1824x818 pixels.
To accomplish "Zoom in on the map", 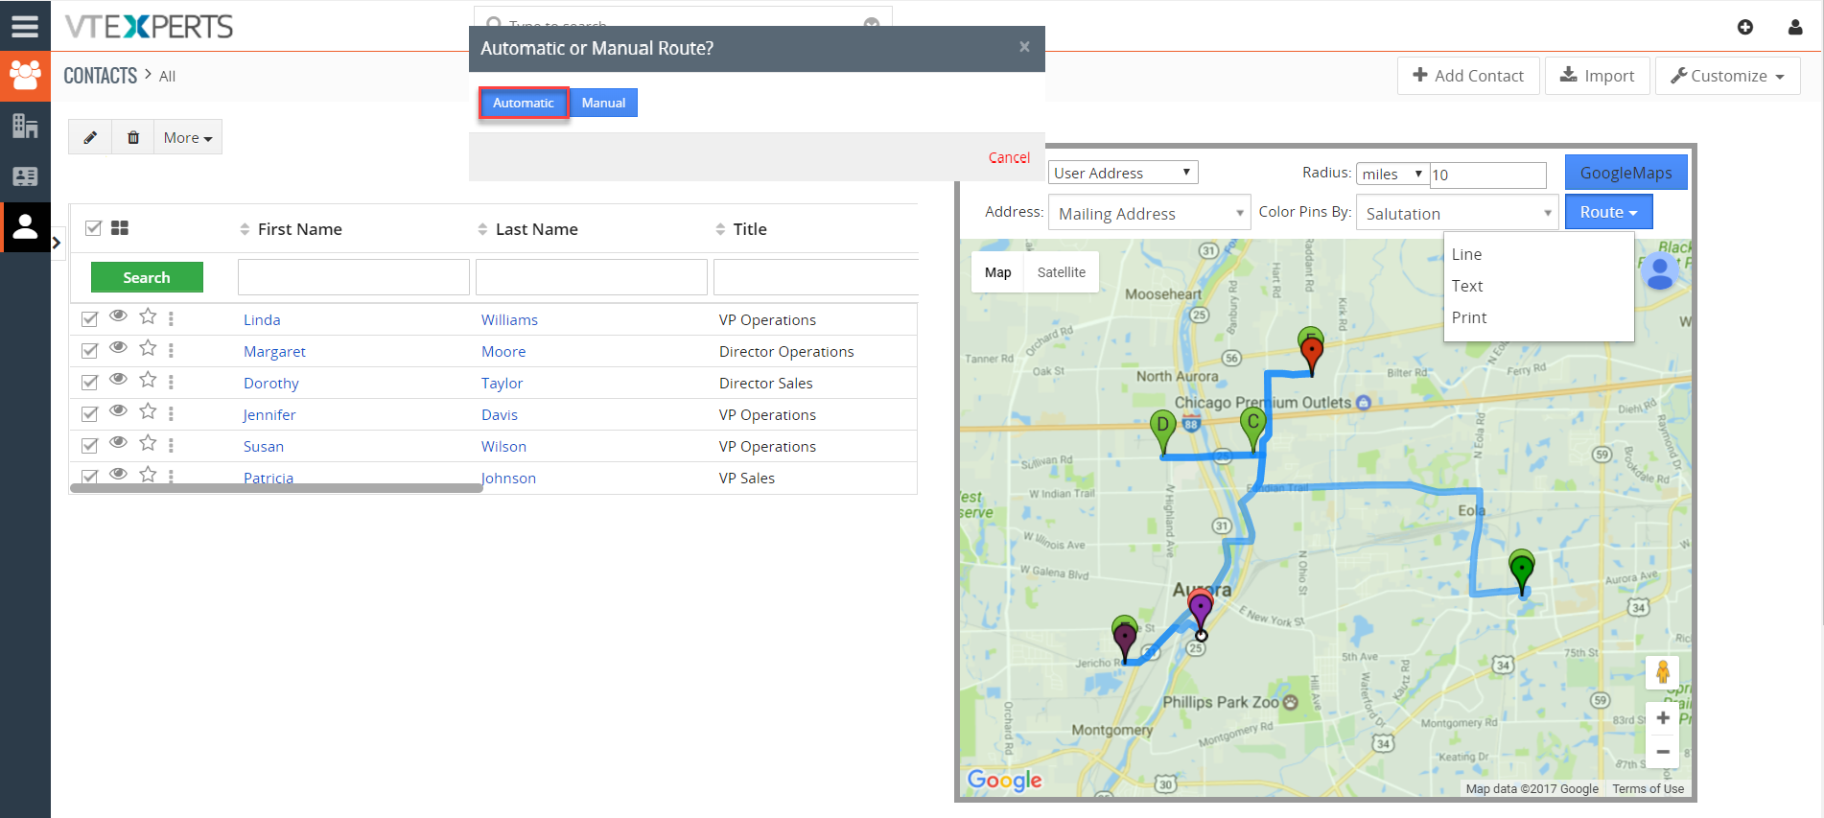I will (x=1662, y=718).
